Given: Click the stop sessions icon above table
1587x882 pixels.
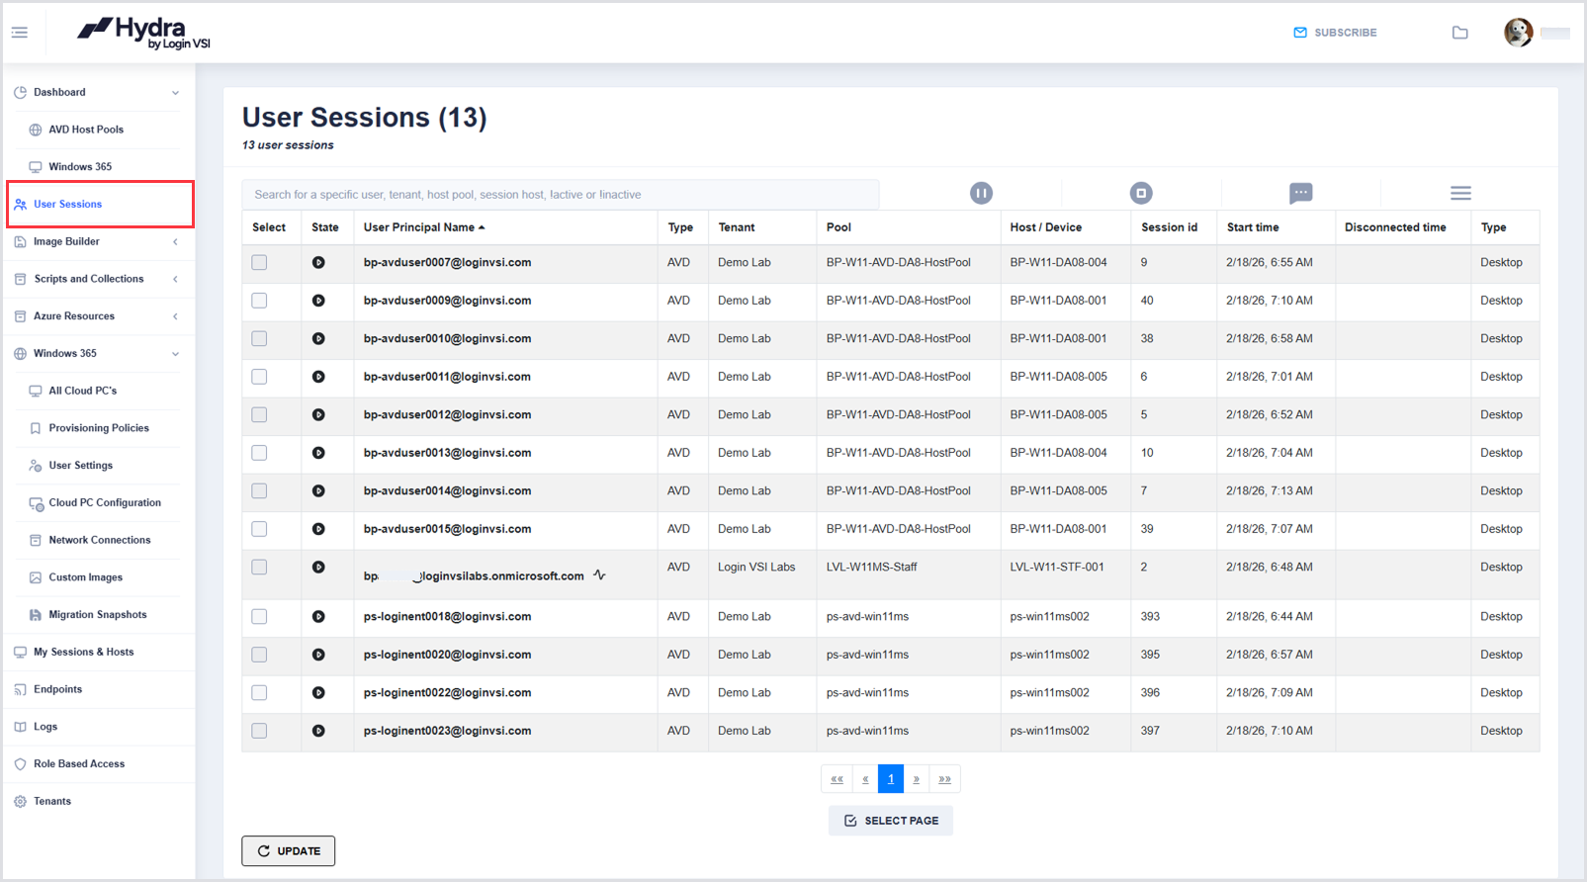Looking at the screenshot, I should coord(1141,194).
